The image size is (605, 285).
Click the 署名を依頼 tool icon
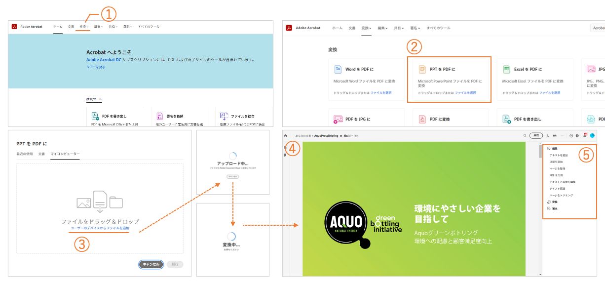[160, 117]
